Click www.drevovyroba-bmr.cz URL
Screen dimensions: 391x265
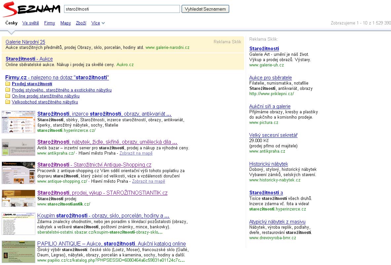pyautogui.click(x=272, y=238)
